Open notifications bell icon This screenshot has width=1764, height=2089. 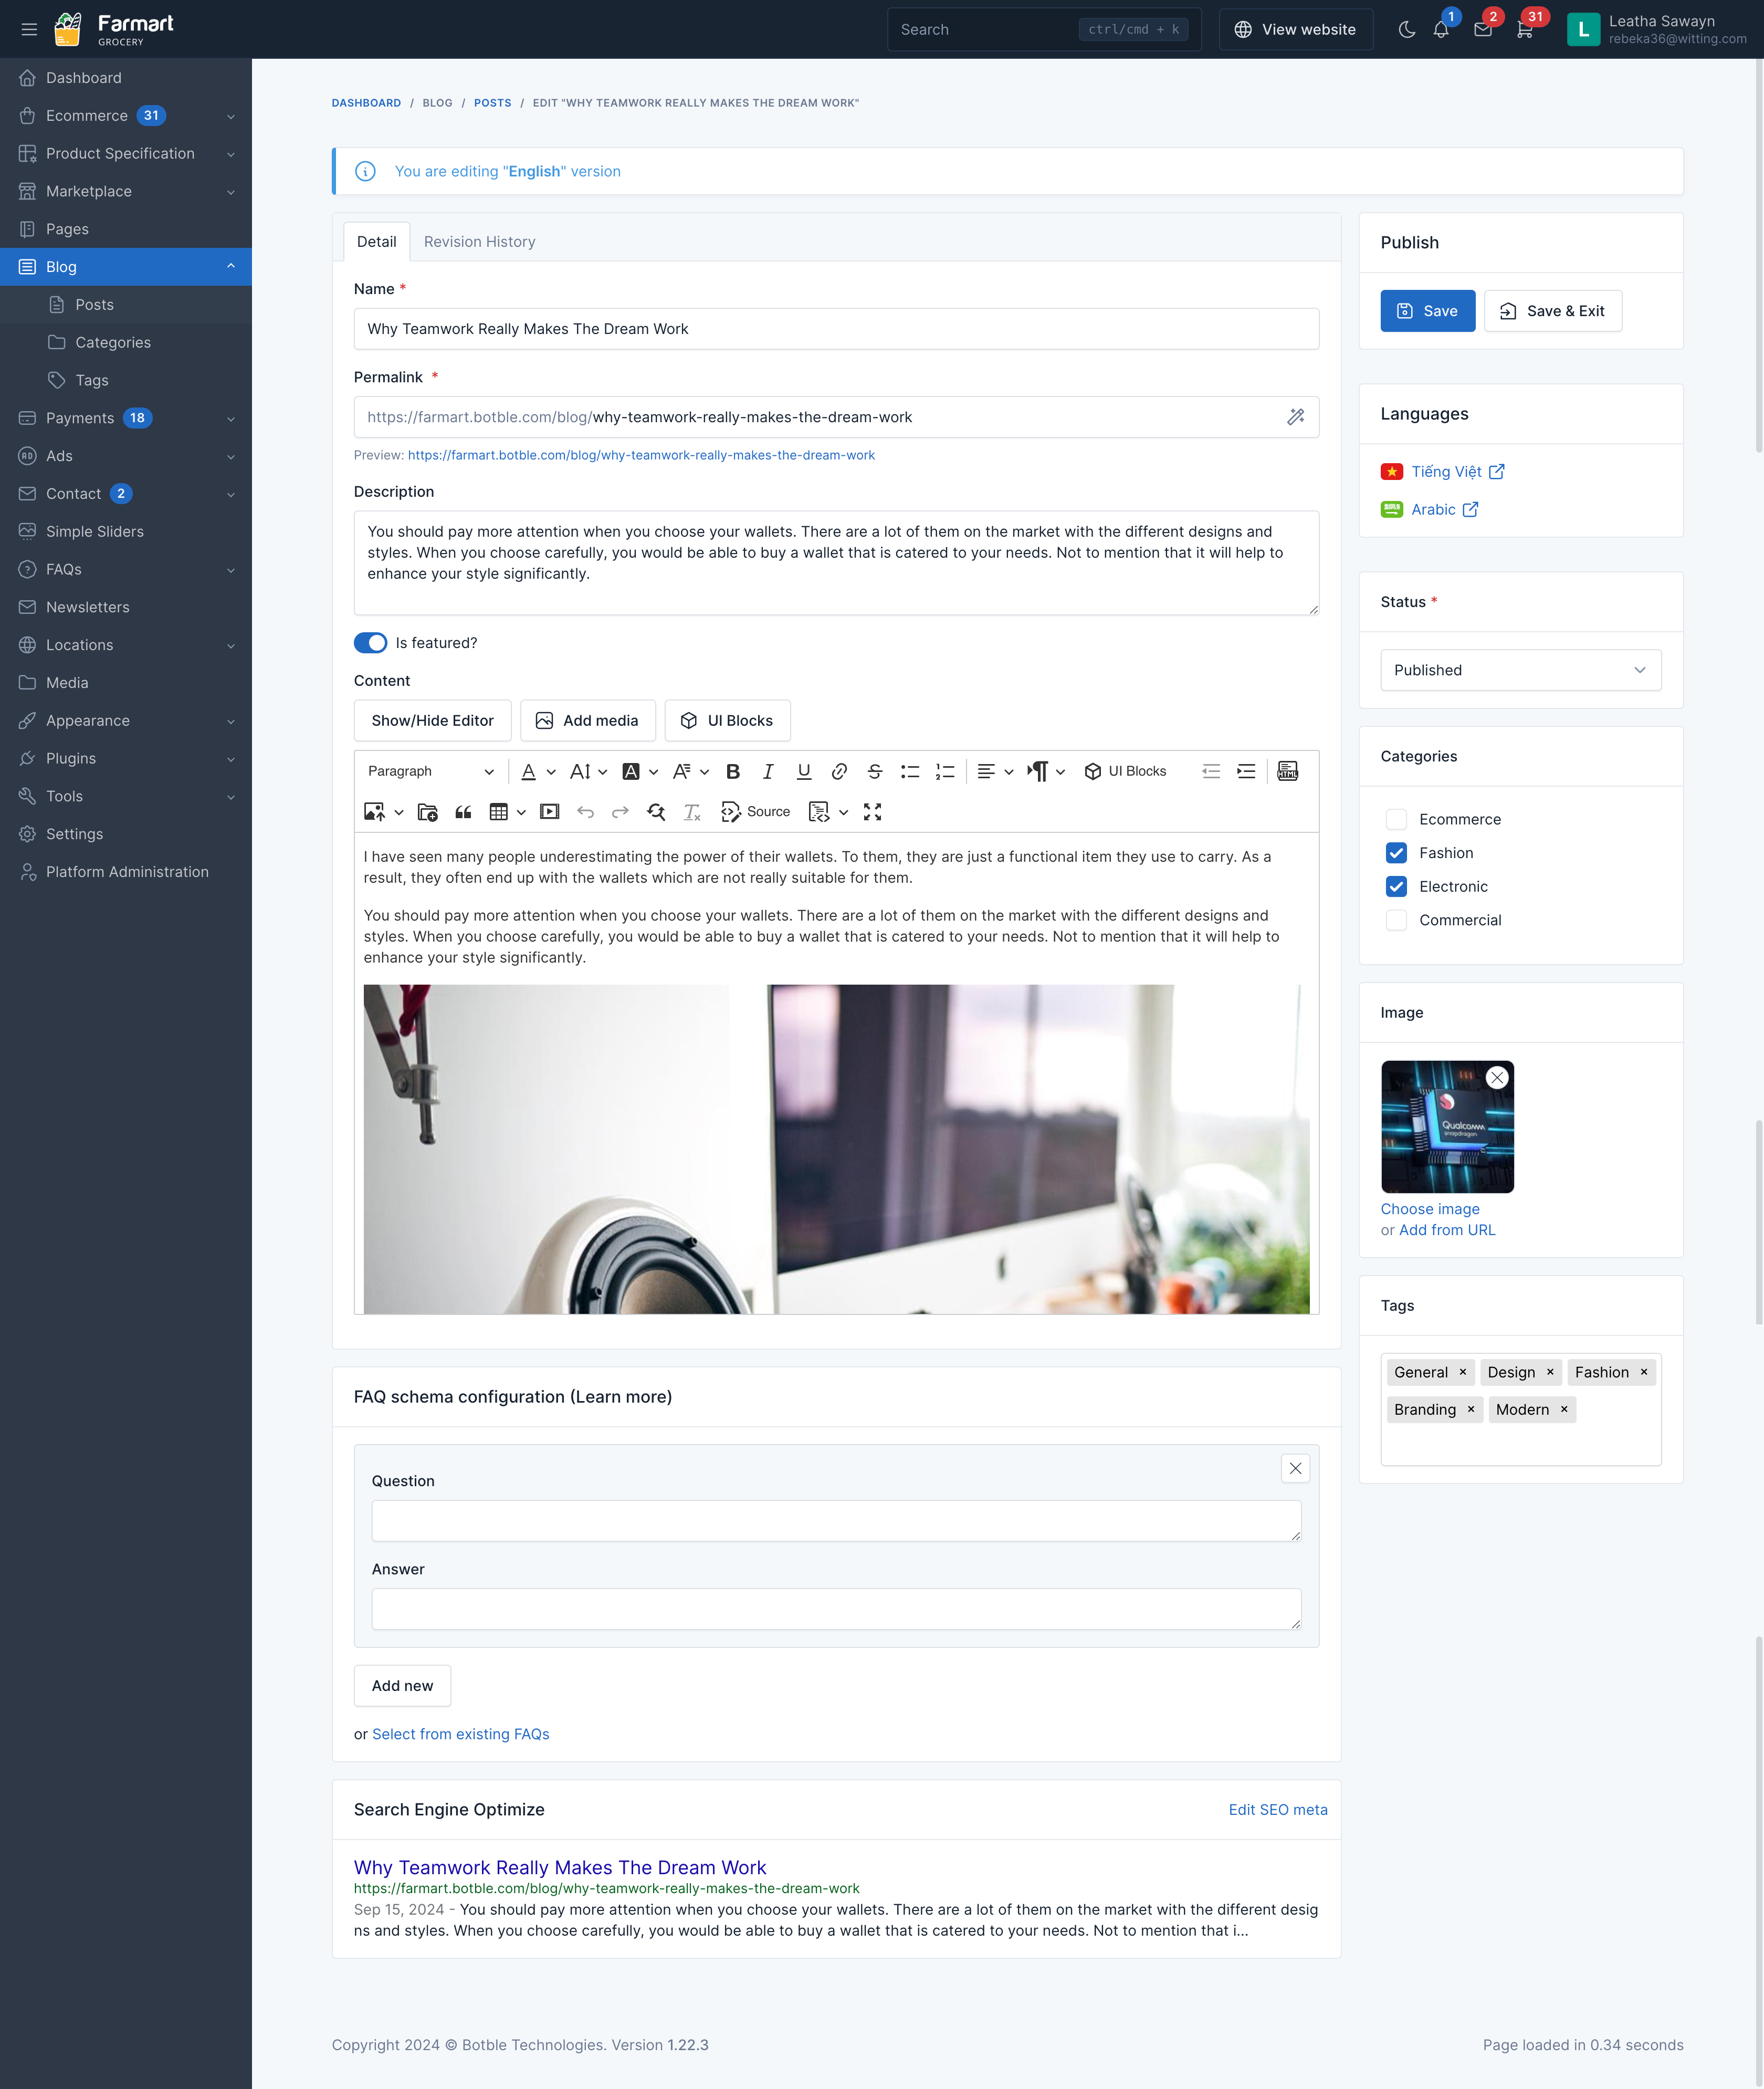click(x=1441, y=29)
